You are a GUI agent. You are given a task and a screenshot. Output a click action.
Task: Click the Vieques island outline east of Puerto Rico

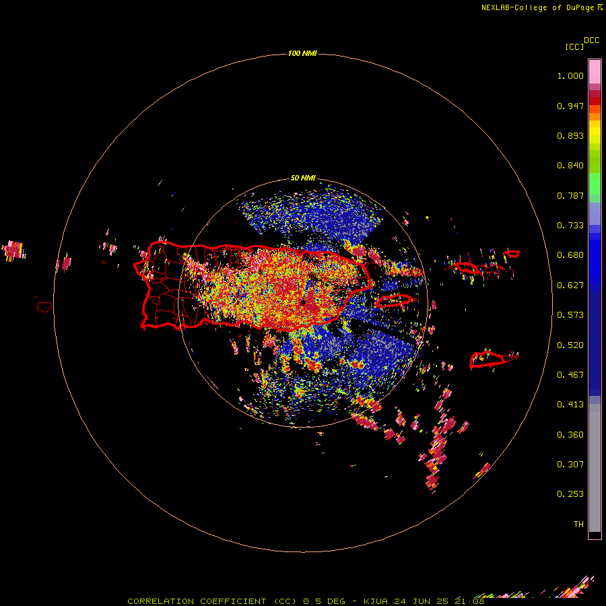pos(393,300)
